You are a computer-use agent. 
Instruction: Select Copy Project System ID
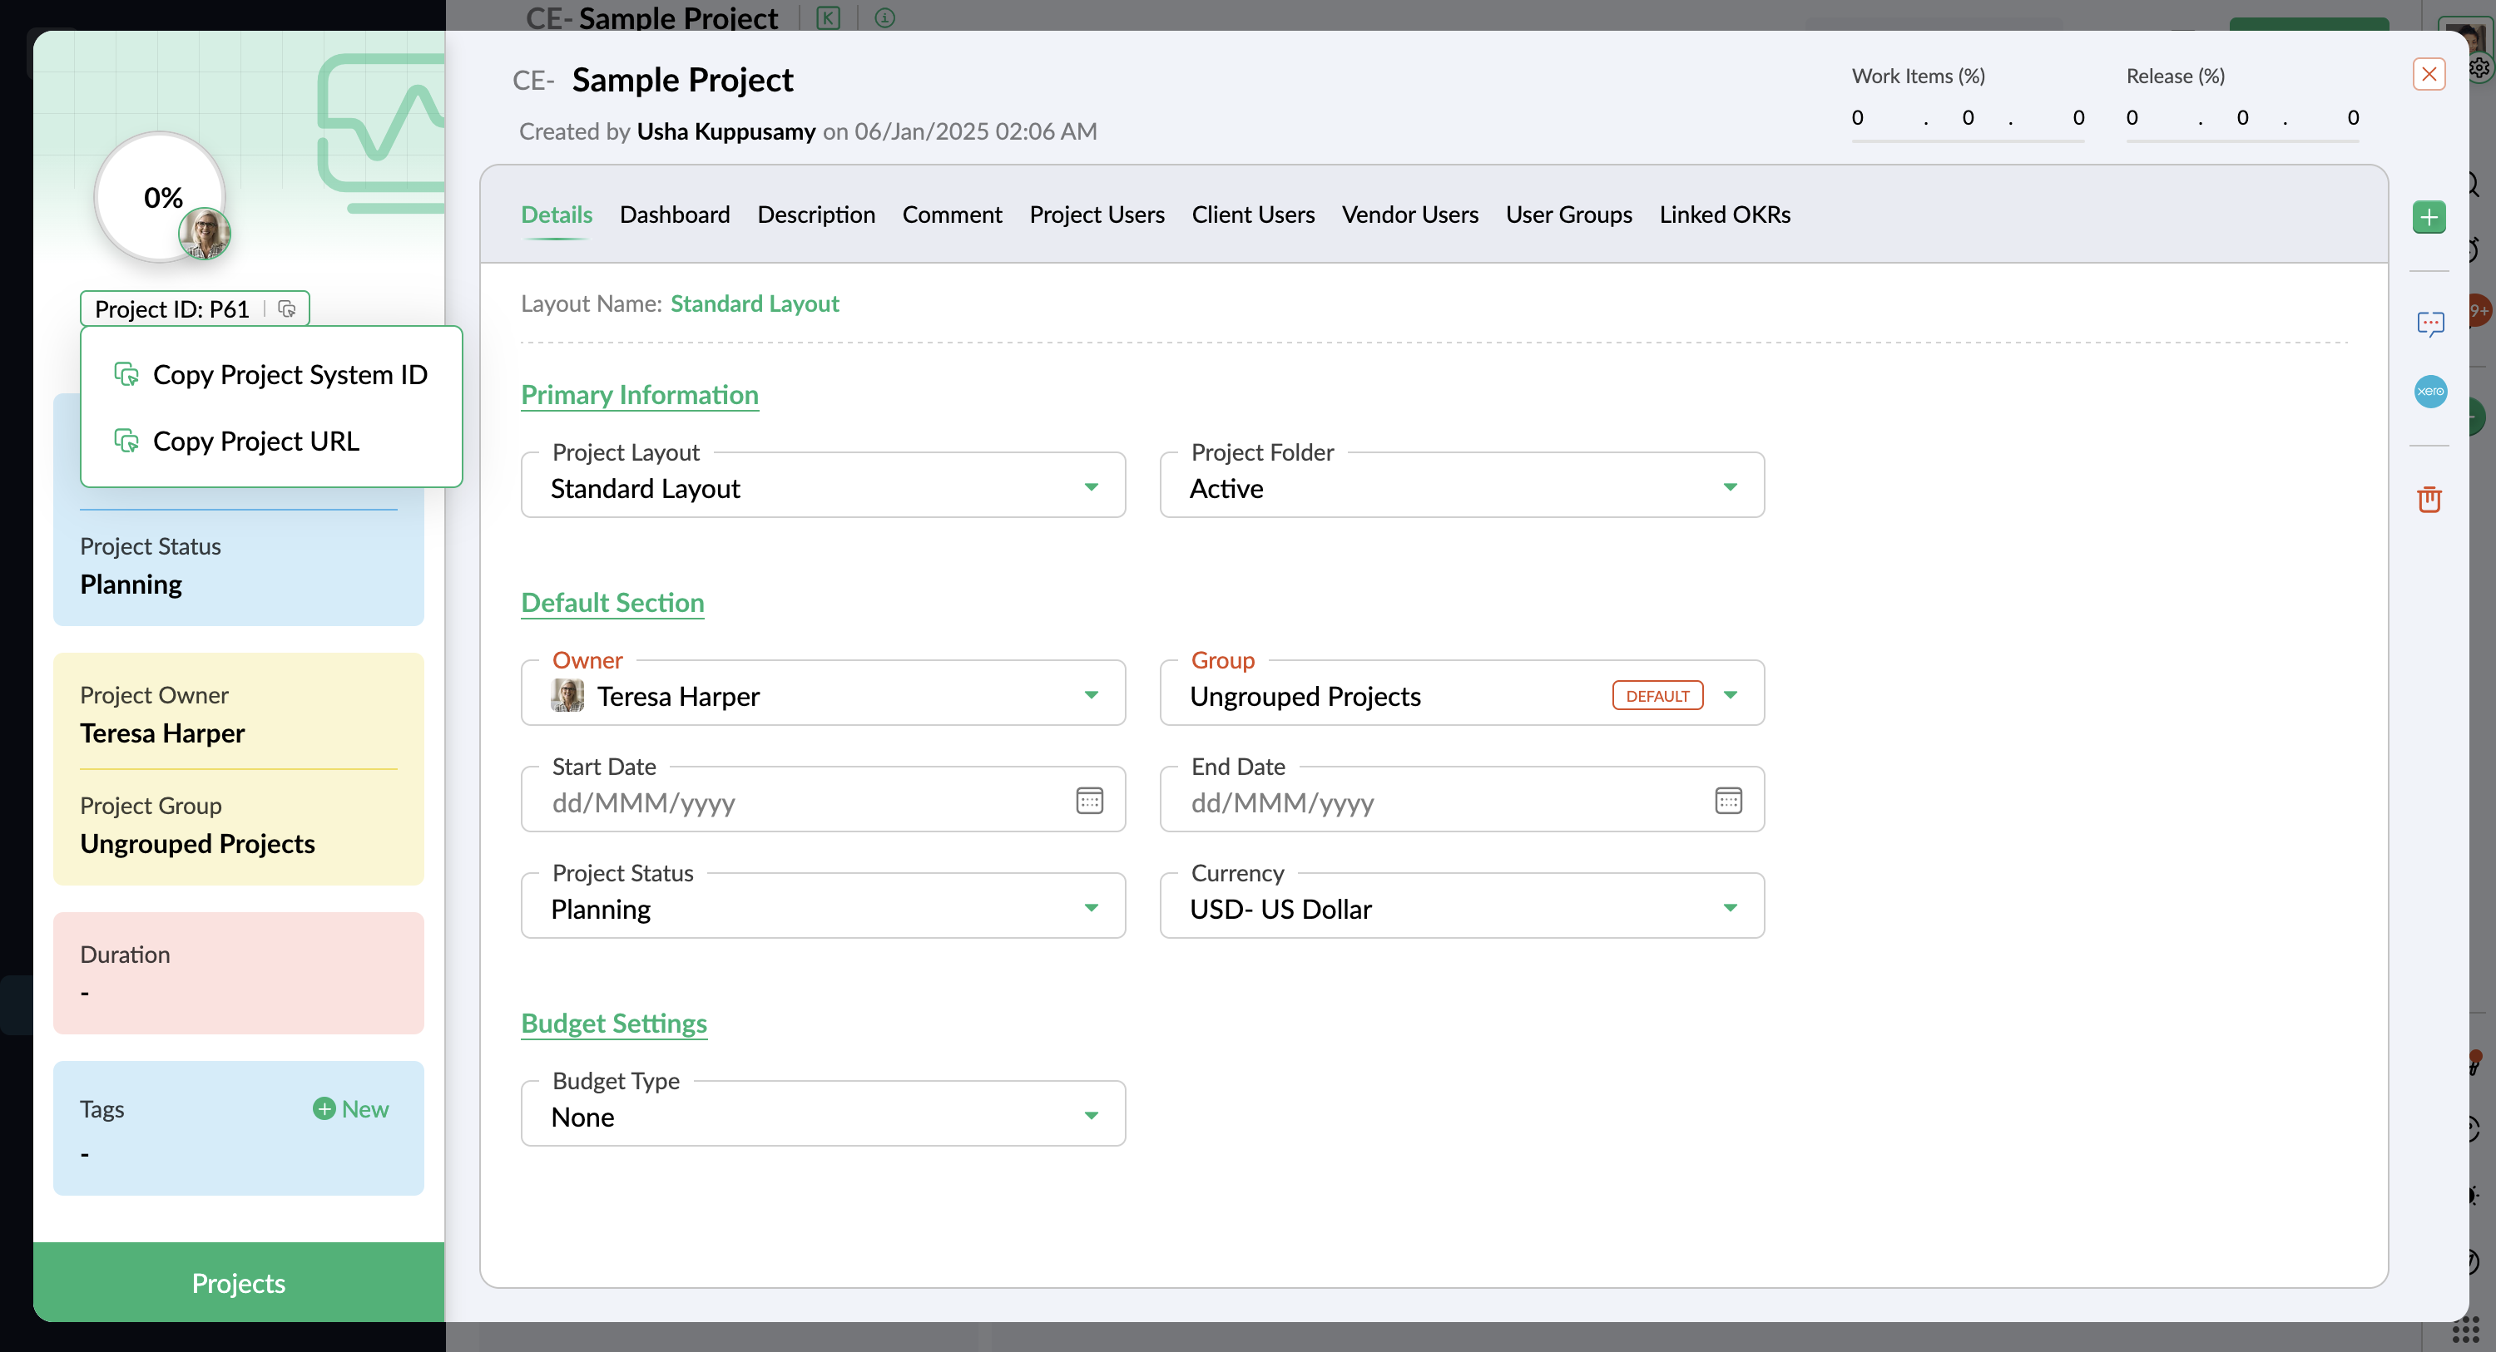(289, 375)
